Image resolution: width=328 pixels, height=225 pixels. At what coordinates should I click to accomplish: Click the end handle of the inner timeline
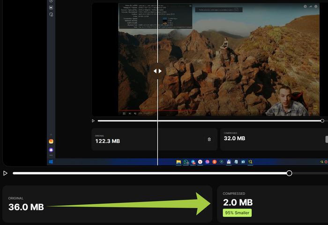point(322,121)
